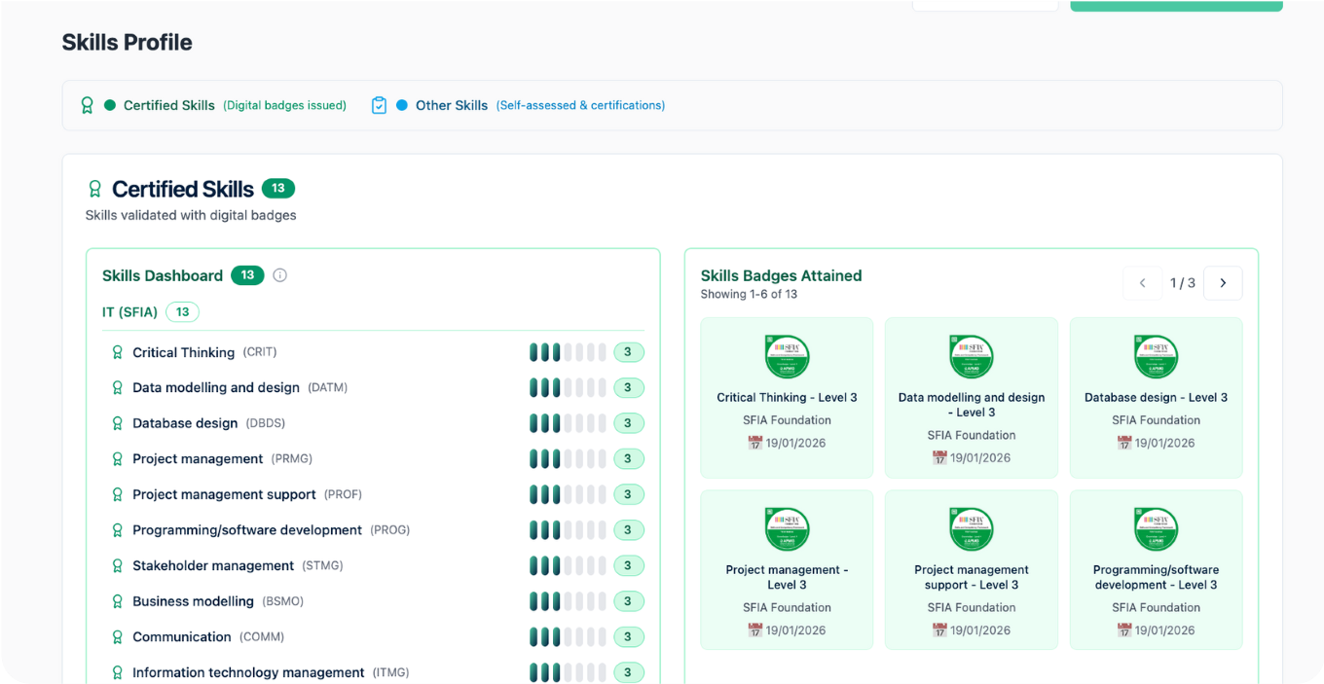1324x684 pixels.
Task: Click the Other Skills clipboard icon
Action: tap(379, 105)
